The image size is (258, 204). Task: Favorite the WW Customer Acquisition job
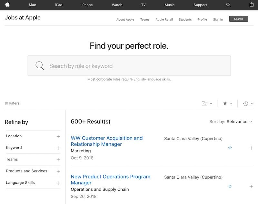coord(230,148)
